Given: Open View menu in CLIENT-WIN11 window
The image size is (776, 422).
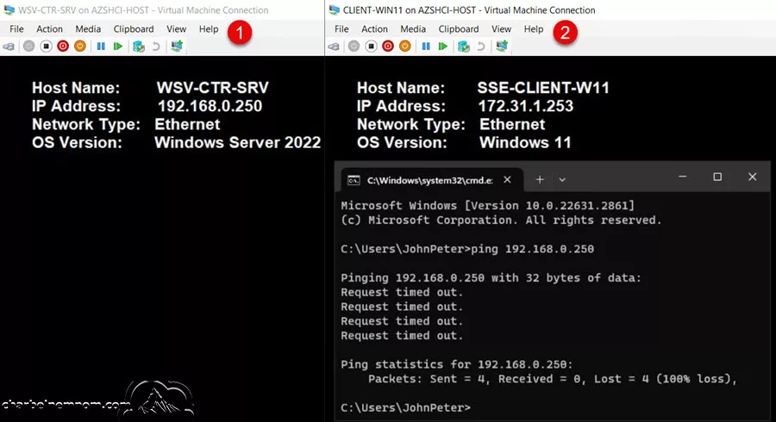Looking at the screenshot, I should pyautogui.click(x=501, y=29).
